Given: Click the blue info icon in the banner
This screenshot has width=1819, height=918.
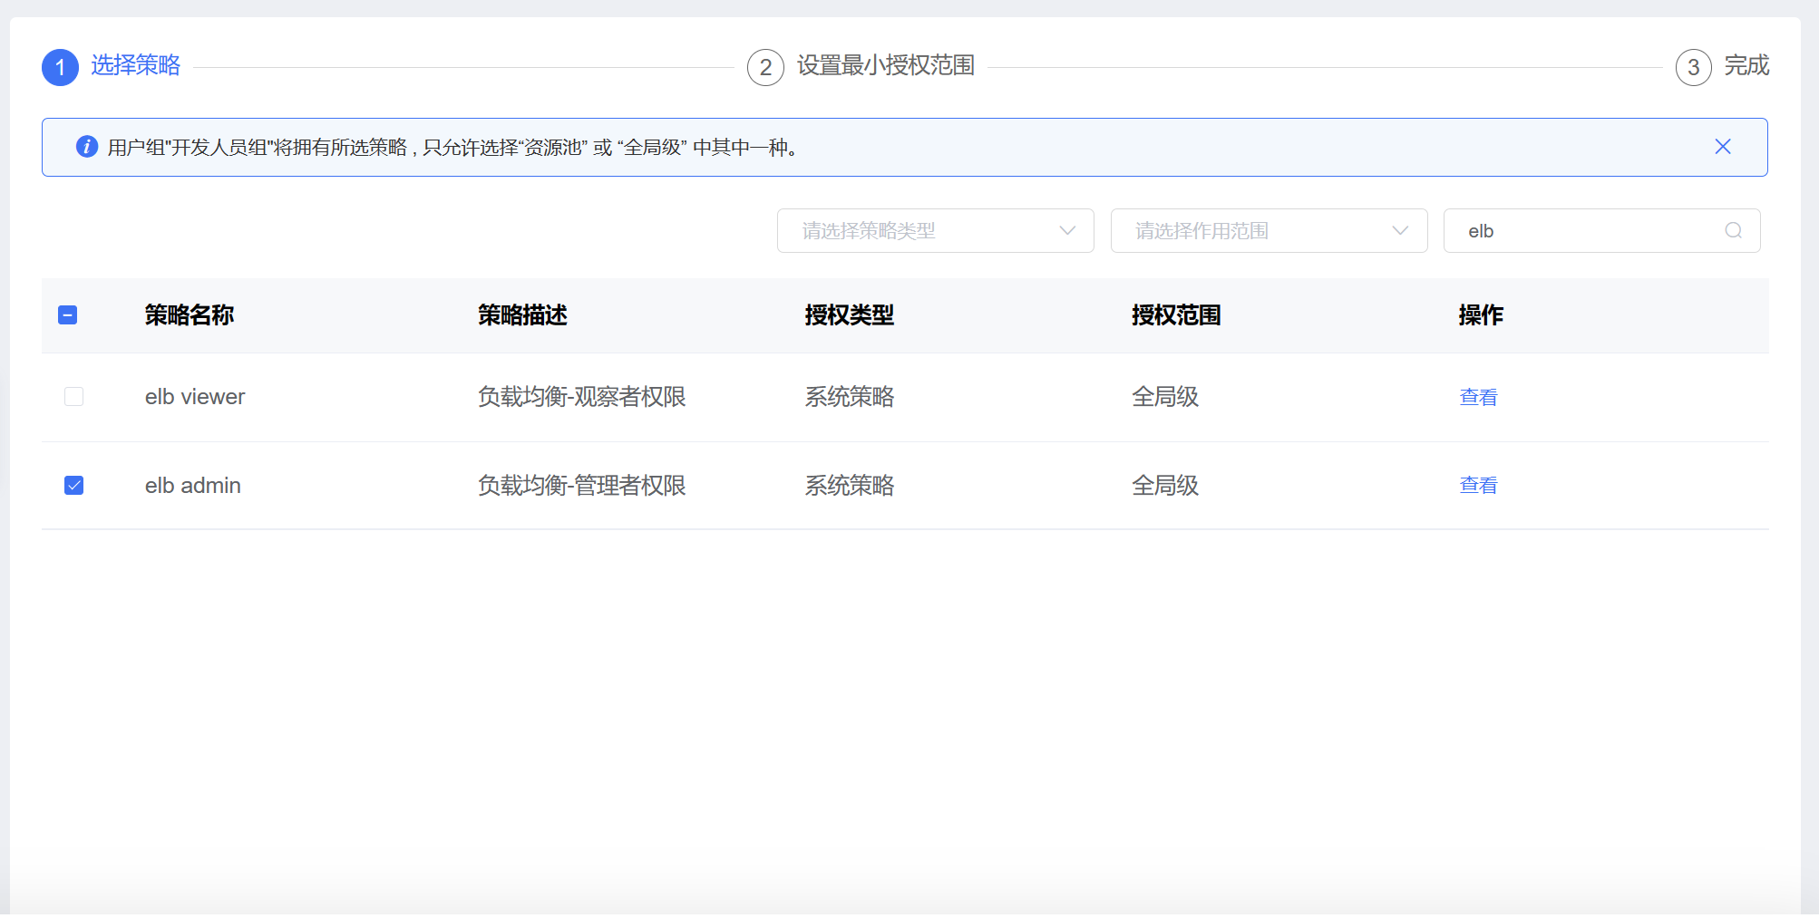Looking at the screenshot, I should [x=87, y=146].
